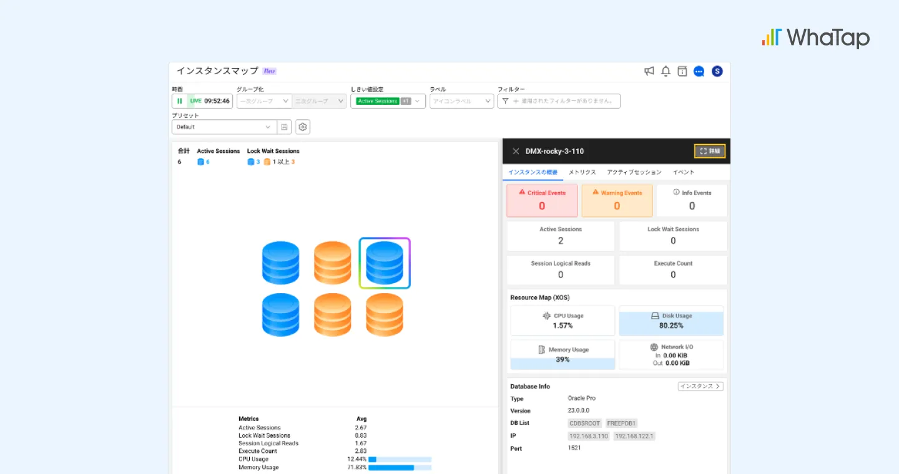Open the threshold Active Sessions dropdown

(388, 101)
